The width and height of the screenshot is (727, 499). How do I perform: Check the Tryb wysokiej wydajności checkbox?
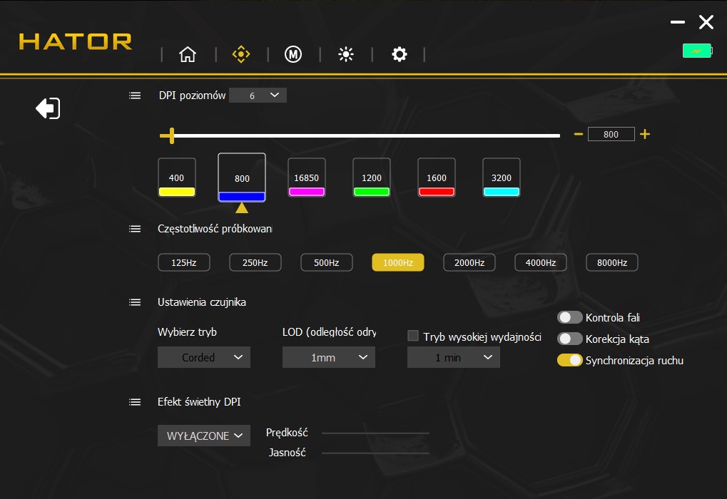pos(412,336)
